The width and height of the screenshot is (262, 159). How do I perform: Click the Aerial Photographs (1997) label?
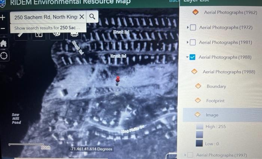[x=222, y=155]
